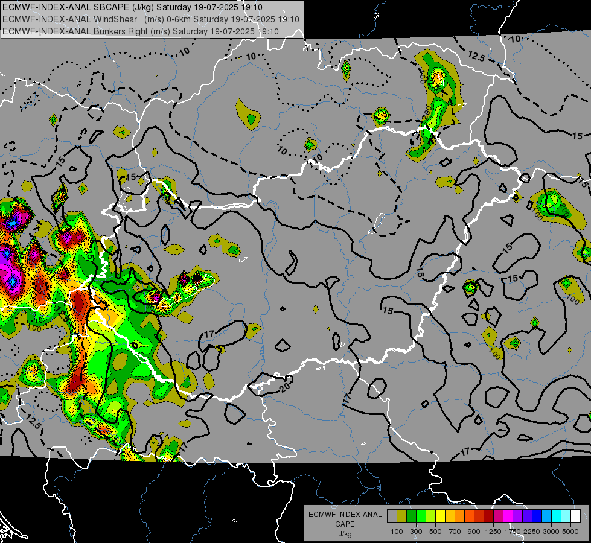Select the brick red swatch right of 900
Viewport: 591px width, 543px height.
click(x=479, y=516)
